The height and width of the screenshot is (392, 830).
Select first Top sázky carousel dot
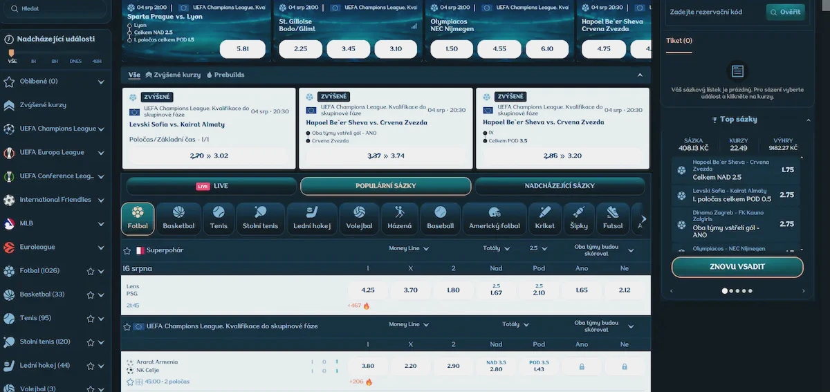click(725, 291)
